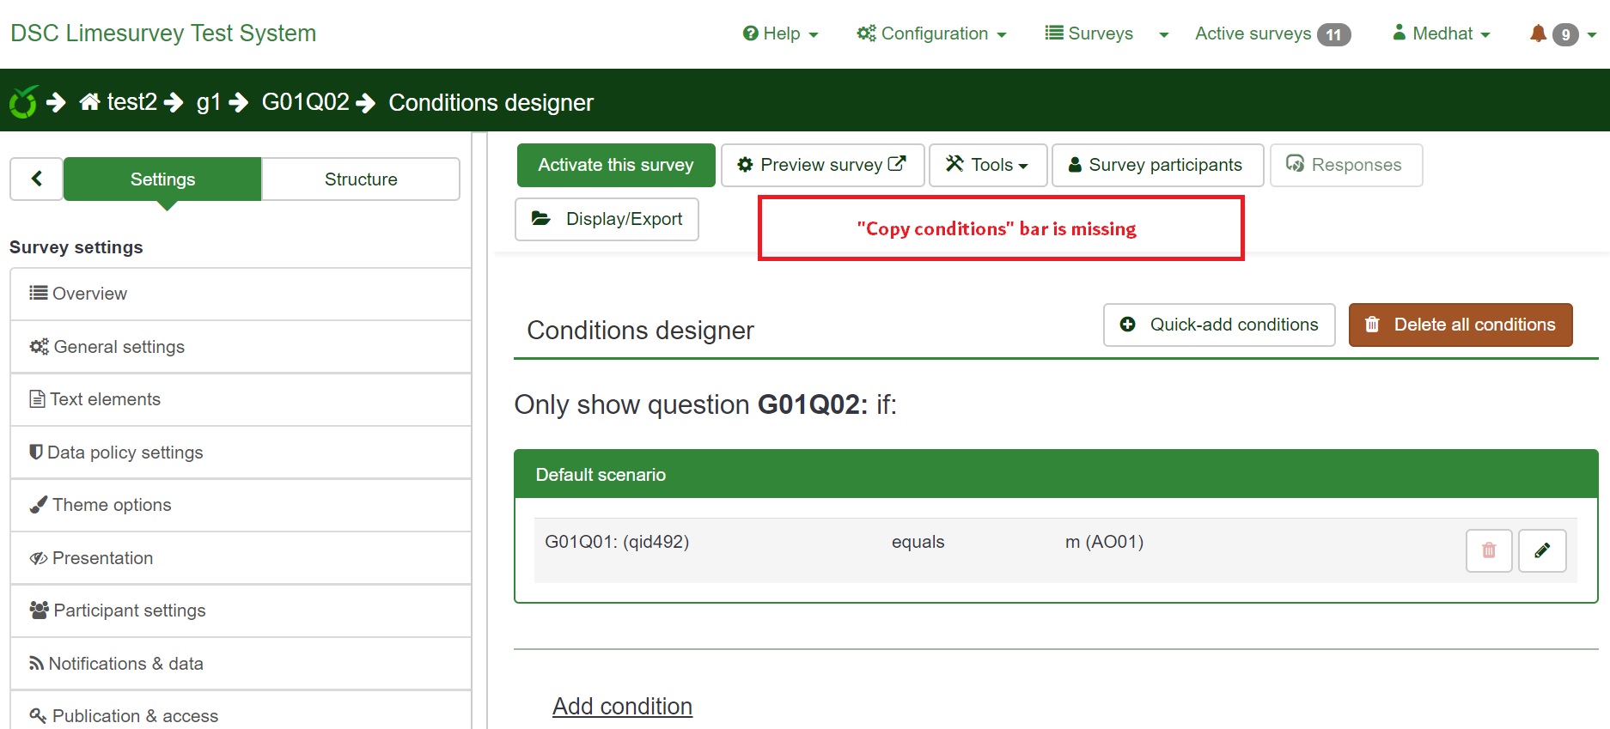Viewport: 1610px width, 729px height.
Task: Click the home icon beside test2
Action: (89, 102)
